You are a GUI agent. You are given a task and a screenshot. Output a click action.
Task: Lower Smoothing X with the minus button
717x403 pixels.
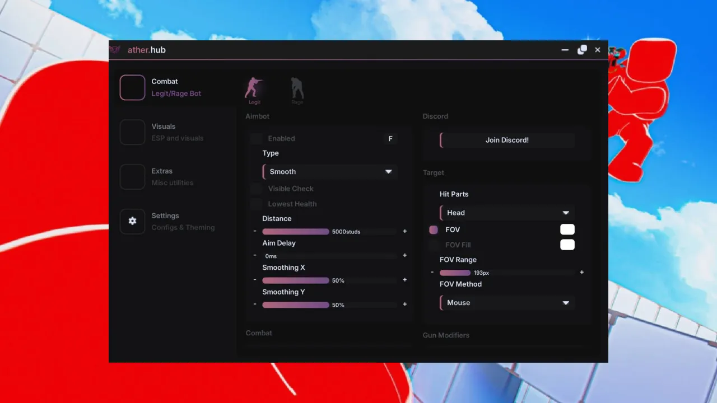pos(255,280)
